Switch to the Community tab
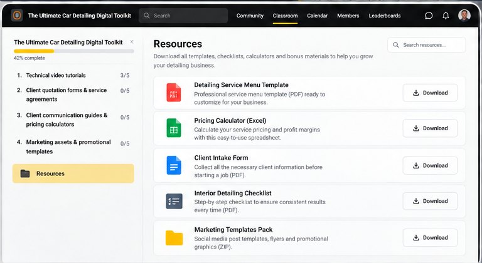Viewport: 482px width, 263px height. pyautogui.click(x=250, y=16)
